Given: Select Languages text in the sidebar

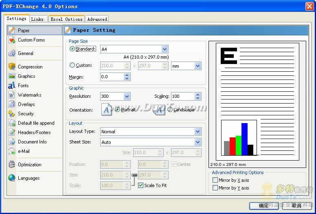Looking at the screenshot, I should pos(29,178).
